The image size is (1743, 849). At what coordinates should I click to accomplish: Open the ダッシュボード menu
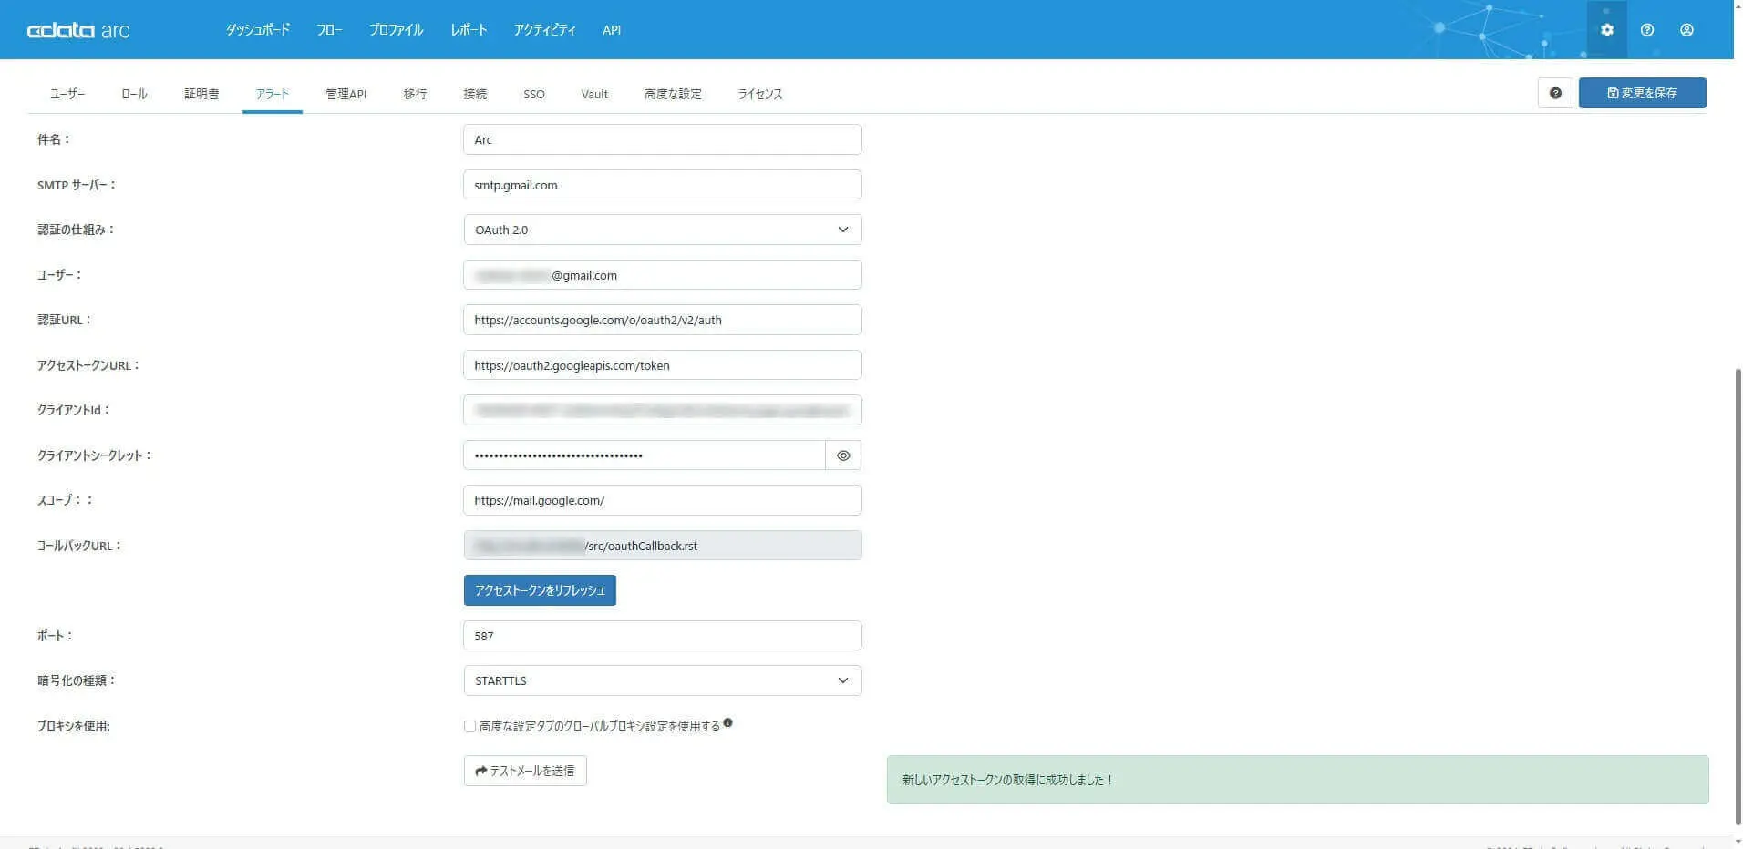click(258, 30)
